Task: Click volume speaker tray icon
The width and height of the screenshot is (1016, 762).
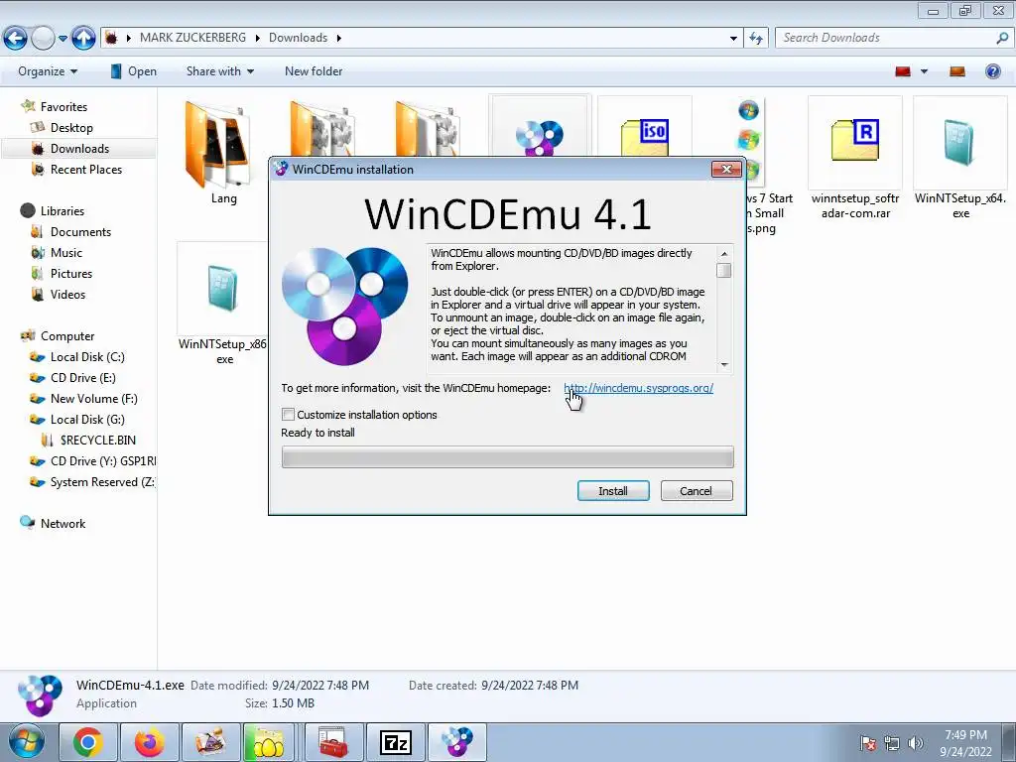Action: coord(915,743)
